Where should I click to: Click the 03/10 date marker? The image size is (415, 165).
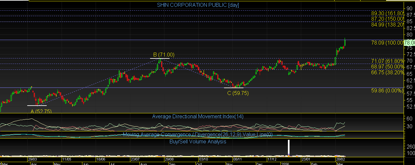click(x=204, y=160)
